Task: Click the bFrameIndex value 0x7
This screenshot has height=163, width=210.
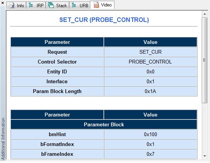Action: click(x=150, y=154)
